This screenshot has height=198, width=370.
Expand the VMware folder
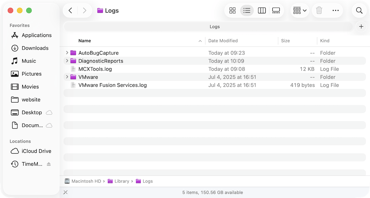point(67,77)
